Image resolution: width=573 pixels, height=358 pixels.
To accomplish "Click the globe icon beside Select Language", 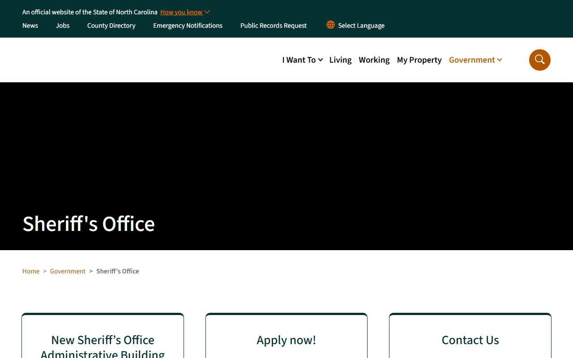I will click(330, 25).
